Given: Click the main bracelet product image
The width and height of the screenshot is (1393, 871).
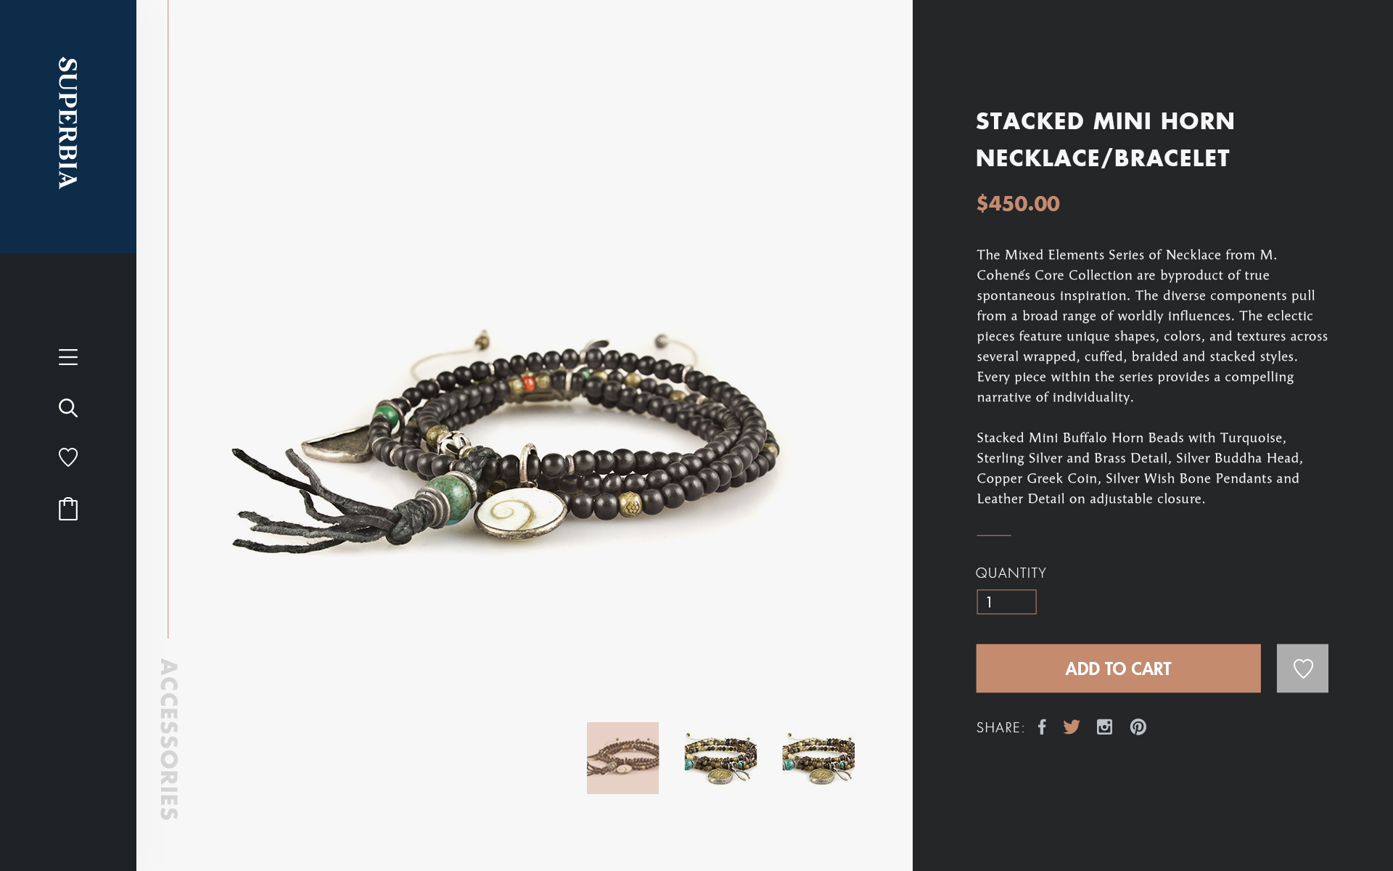Looking at the screenshot, I should coord(506,441).
